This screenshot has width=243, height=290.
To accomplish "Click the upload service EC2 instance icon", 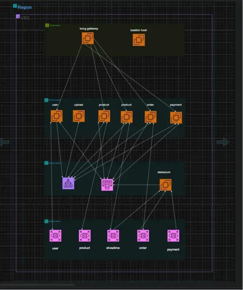I will click(x=79, y=116).
